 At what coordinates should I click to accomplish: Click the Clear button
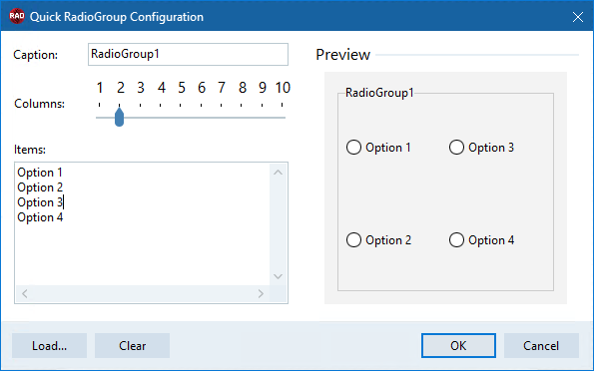[x=132, y=346]
